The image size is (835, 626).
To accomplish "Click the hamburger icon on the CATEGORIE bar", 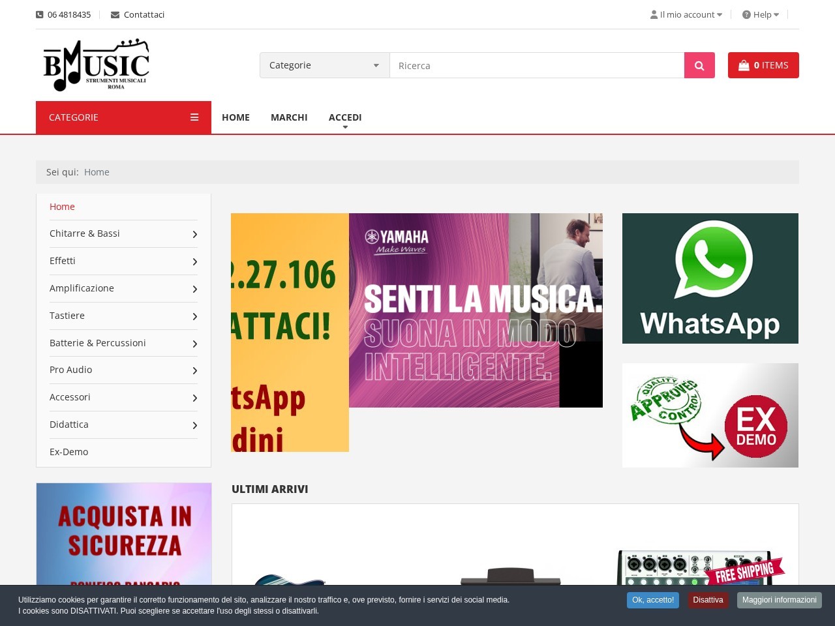I will click(194, 117).
